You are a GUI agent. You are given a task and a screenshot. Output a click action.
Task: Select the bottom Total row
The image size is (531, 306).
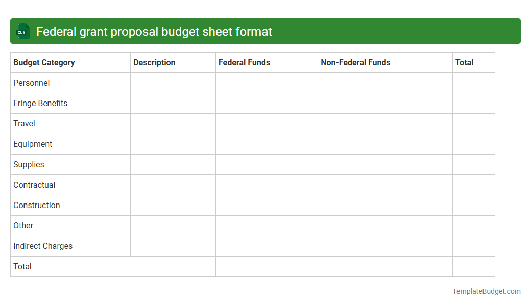(22, 266)
